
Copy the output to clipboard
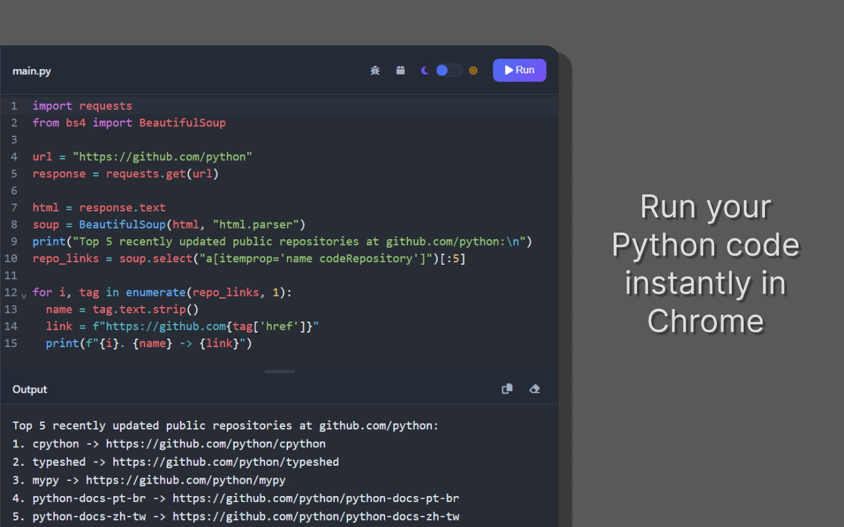tap(507, 389)
